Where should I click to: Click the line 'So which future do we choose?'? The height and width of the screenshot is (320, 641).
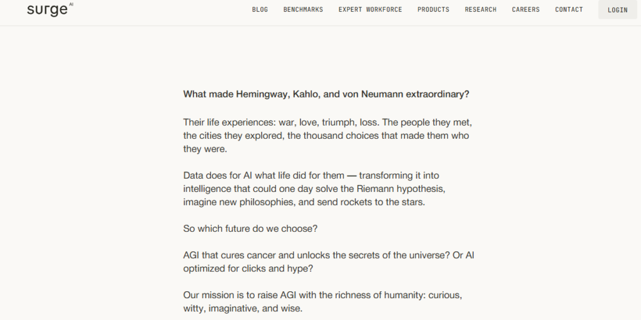tap(250, 229)
